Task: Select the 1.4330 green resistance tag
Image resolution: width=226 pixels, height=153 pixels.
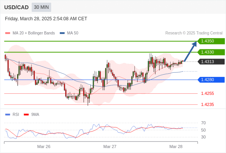Action: point(211,52)
